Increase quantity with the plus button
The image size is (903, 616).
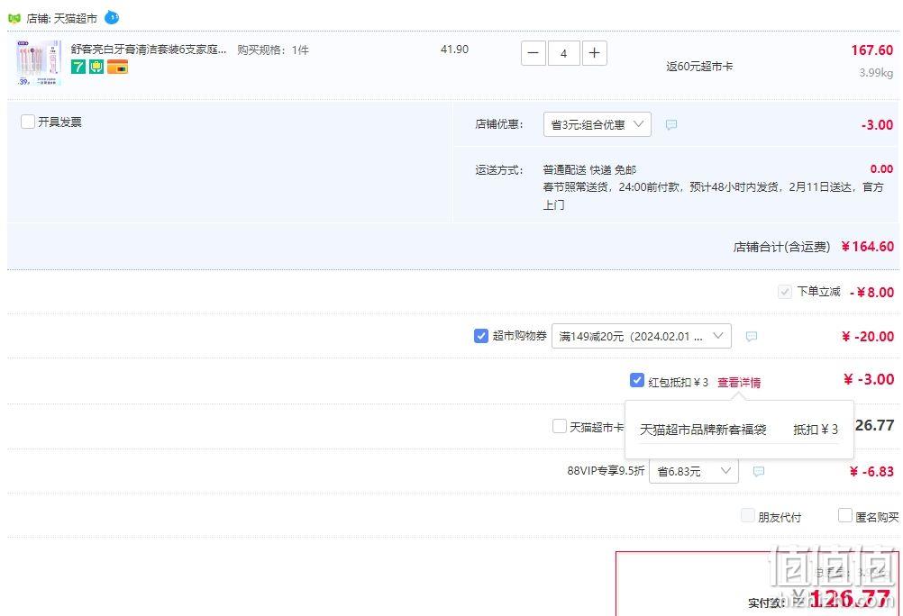click(x=594, y=53)
